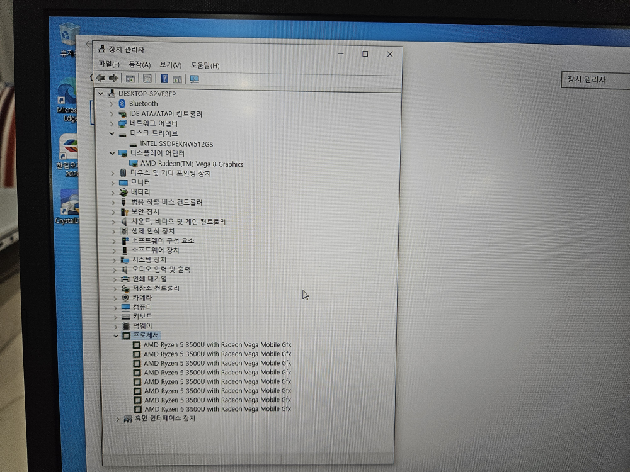The width and height of the screenshot is (630, 472).
Task: Expand the 모니터 category
Action: coord(113,183)
